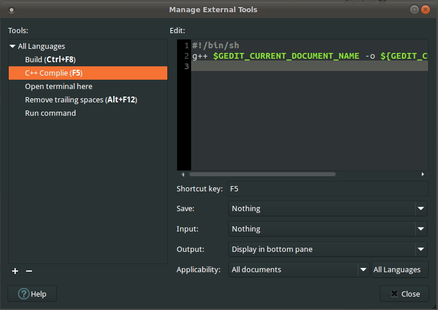Select the C++ Complie (F5) tool
Image resolution: width=438 pixels, height=310 pixels.
tap(88, 73)
